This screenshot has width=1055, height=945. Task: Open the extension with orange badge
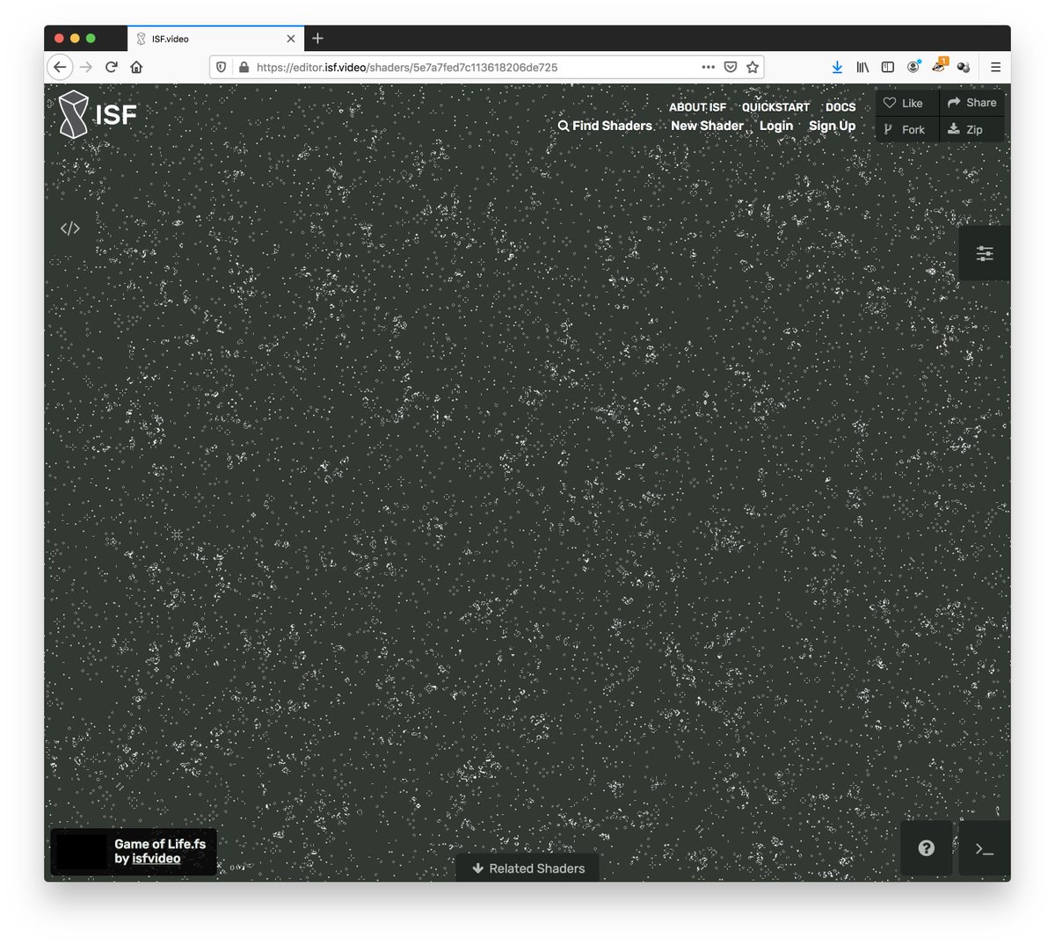(x=939, y=66)
